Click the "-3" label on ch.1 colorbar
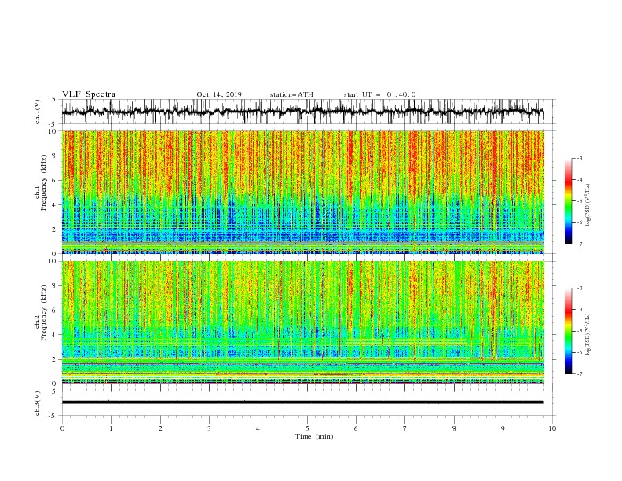The width and height of the screenshot is (622, 481). [x=579, y=158]
